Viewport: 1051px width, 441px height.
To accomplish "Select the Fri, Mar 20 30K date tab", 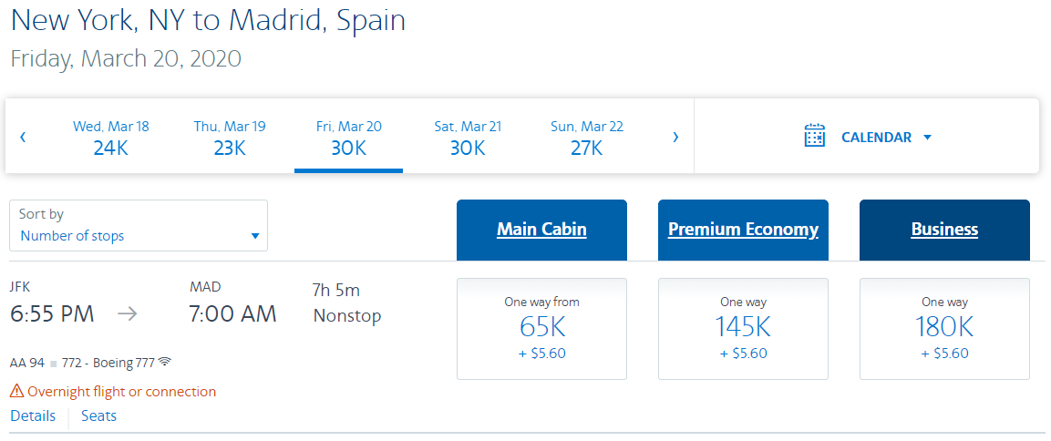I will point(348,137).
